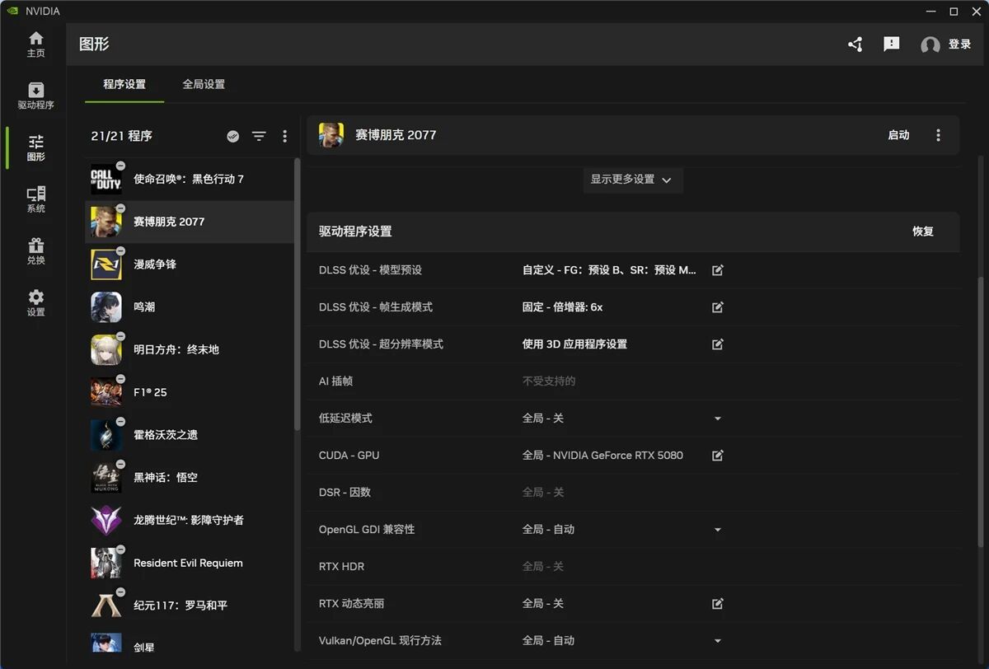Remove badge on Resident Evil Requiem icon
Screen dimensions: 989x669
click(121, 550)
